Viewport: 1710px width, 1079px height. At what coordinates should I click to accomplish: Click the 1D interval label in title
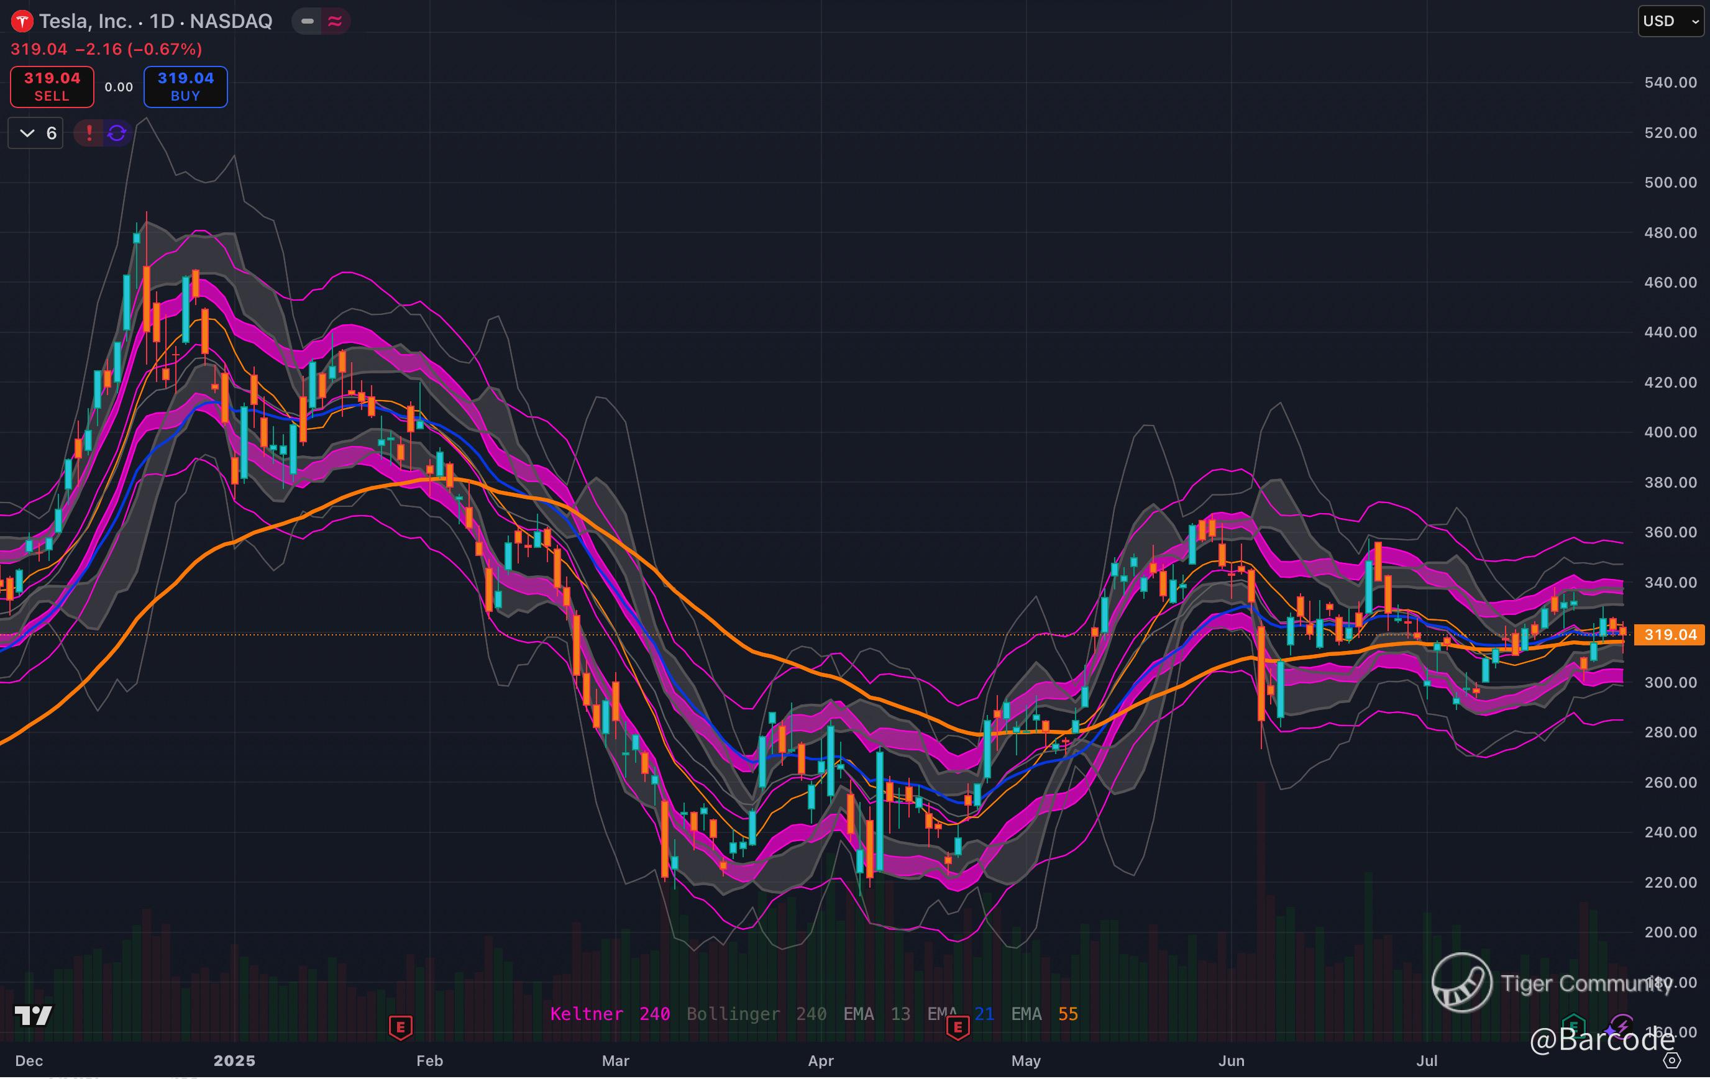(x=162, y=21)
